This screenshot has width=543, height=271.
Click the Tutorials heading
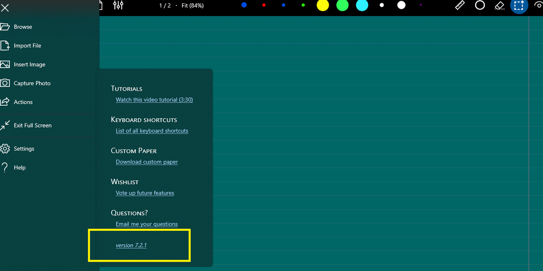click(x=126, y=89)
